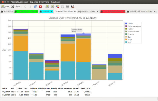Click the green Friends legend swatch
Viewport: 158px width, 101px height.
tap(126, 34)
